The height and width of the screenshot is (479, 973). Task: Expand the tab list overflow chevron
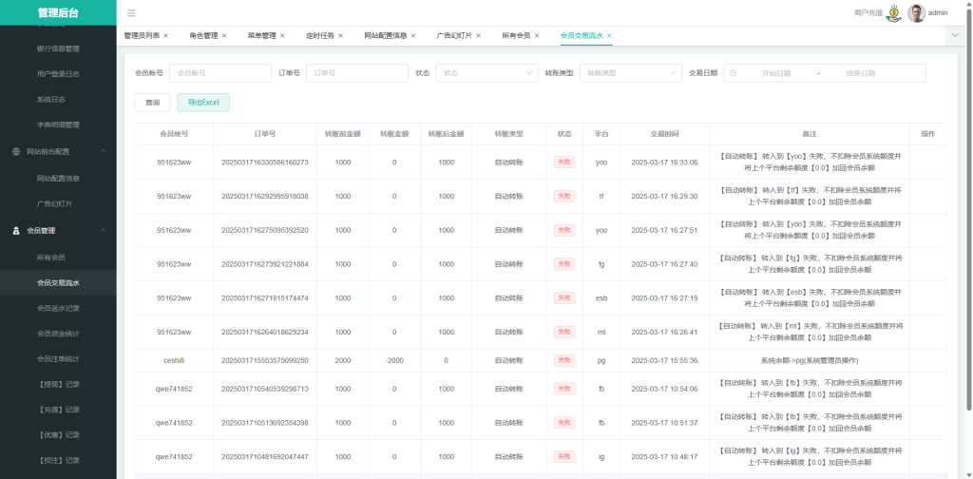pyautogui.click(x=954, y=35)
